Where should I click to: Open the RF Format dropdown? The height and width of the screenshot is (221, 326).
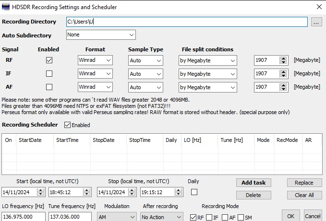95,60
